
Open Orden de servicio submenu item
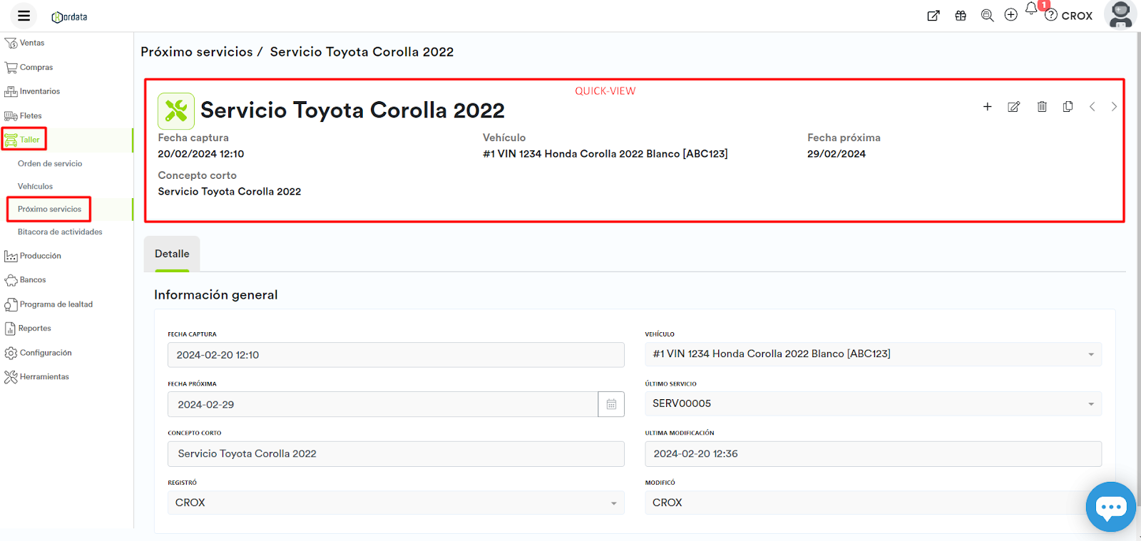tap(50, 163)
